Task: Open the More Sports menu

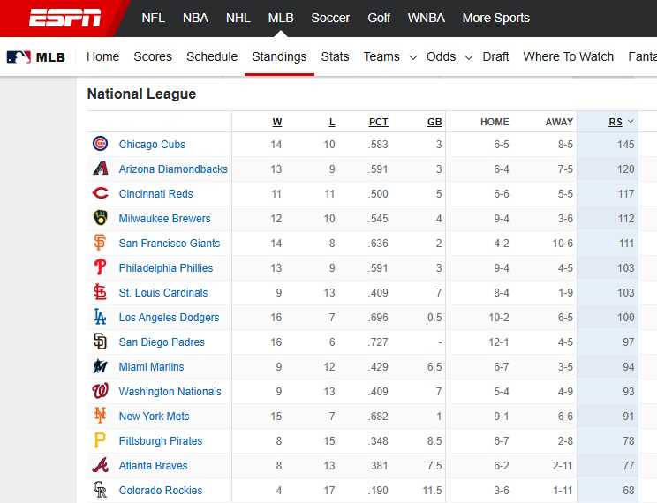Action: pos(496,18)
